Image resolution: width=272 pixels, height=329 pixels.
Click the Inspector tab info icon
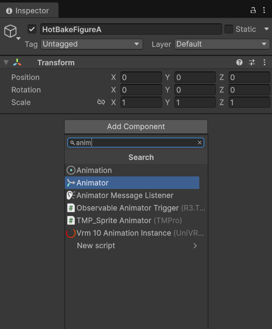click(9, 11)
